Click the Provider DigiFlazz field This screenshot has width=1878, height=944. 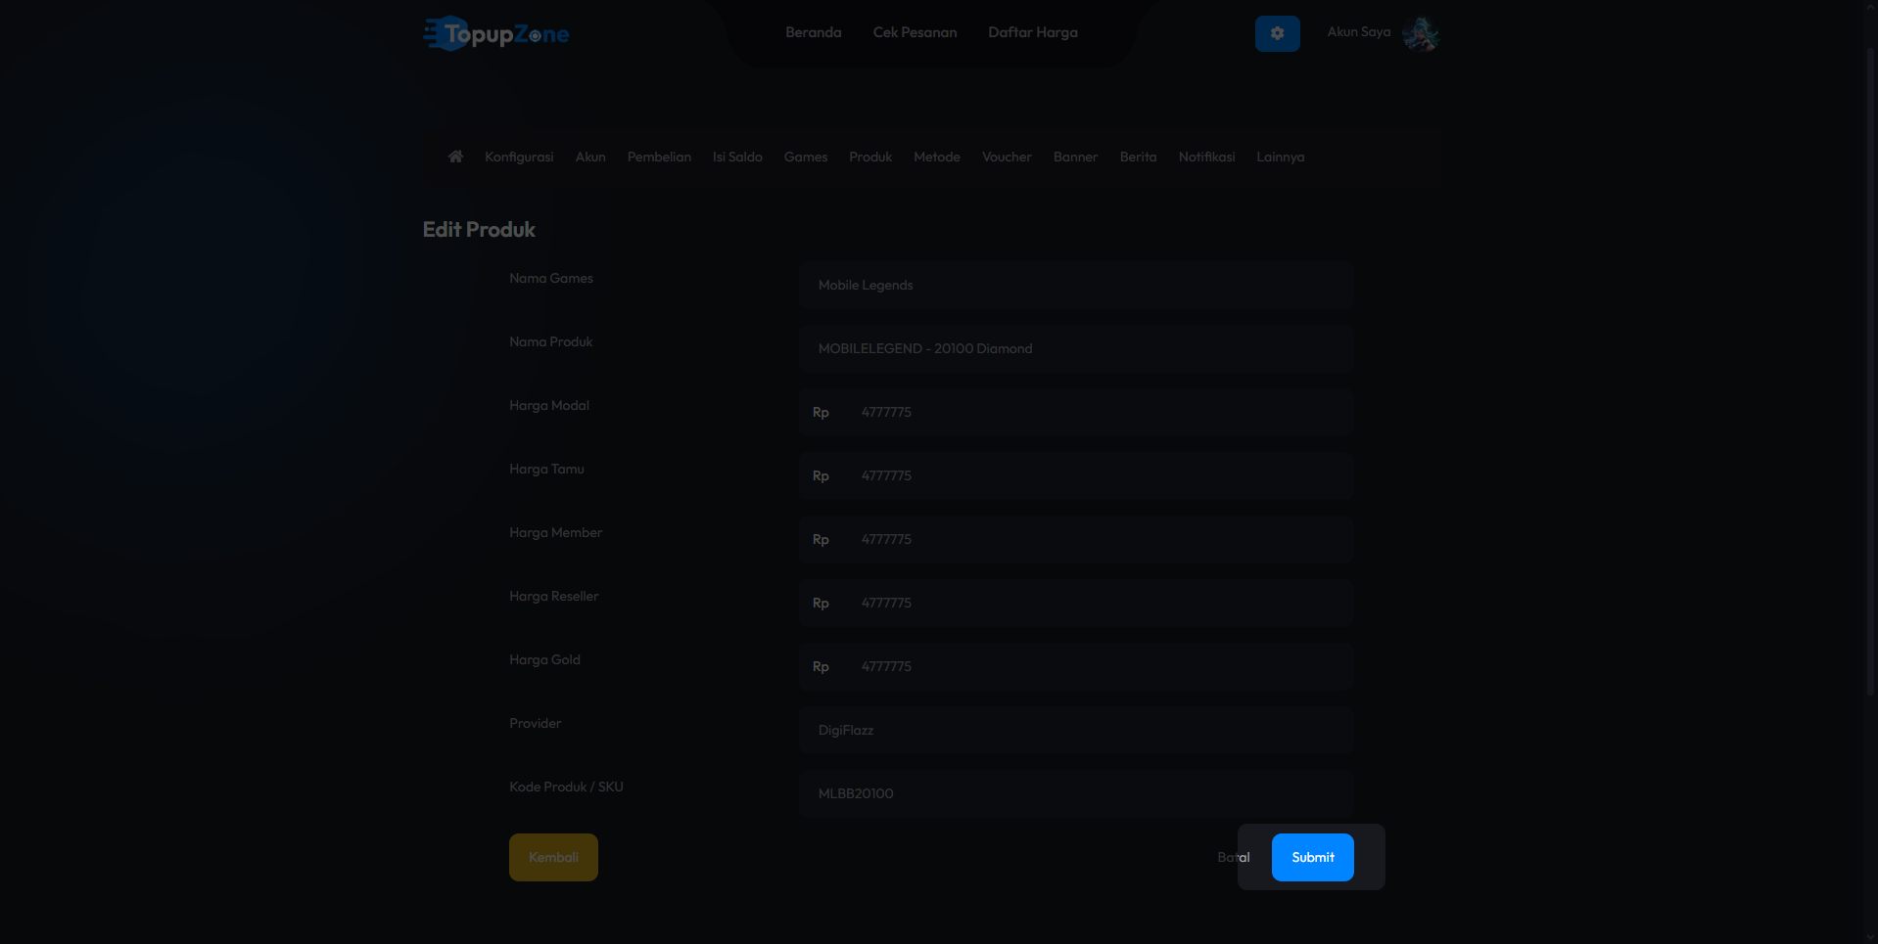(x=1076, y=730)
